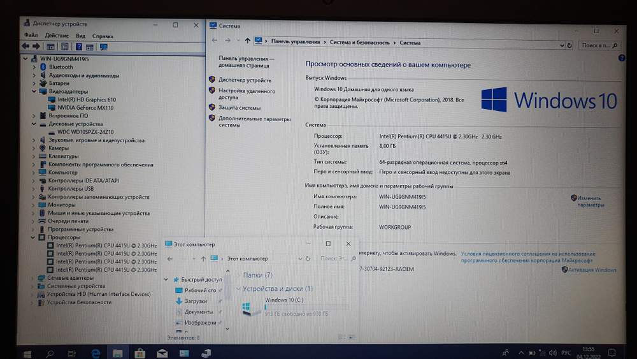
Task: Open File Explorer from taskbar
Action: 118,353
